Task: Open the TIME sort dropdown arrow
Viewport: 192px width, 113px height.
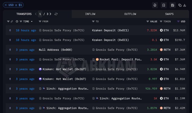Action: (x=32, y=22)
